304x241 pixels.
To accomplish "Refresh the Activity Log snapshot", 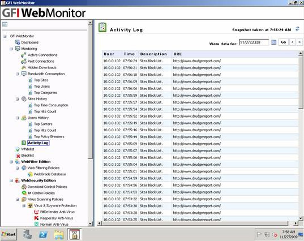I will click(297, 29).
